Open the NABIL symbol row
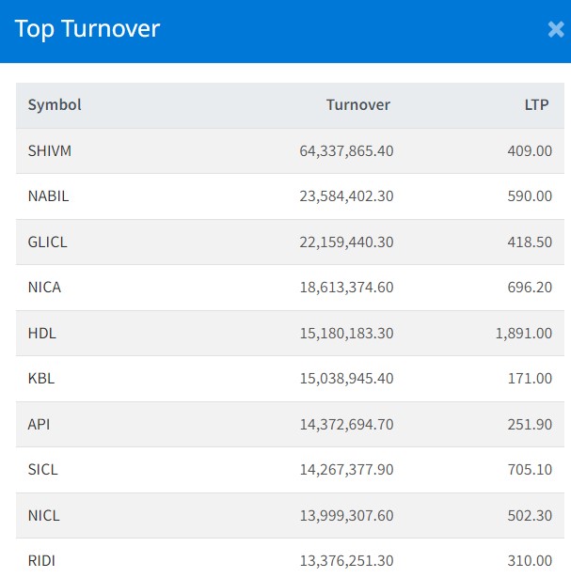Screen dimensions: 571x578 48,196
